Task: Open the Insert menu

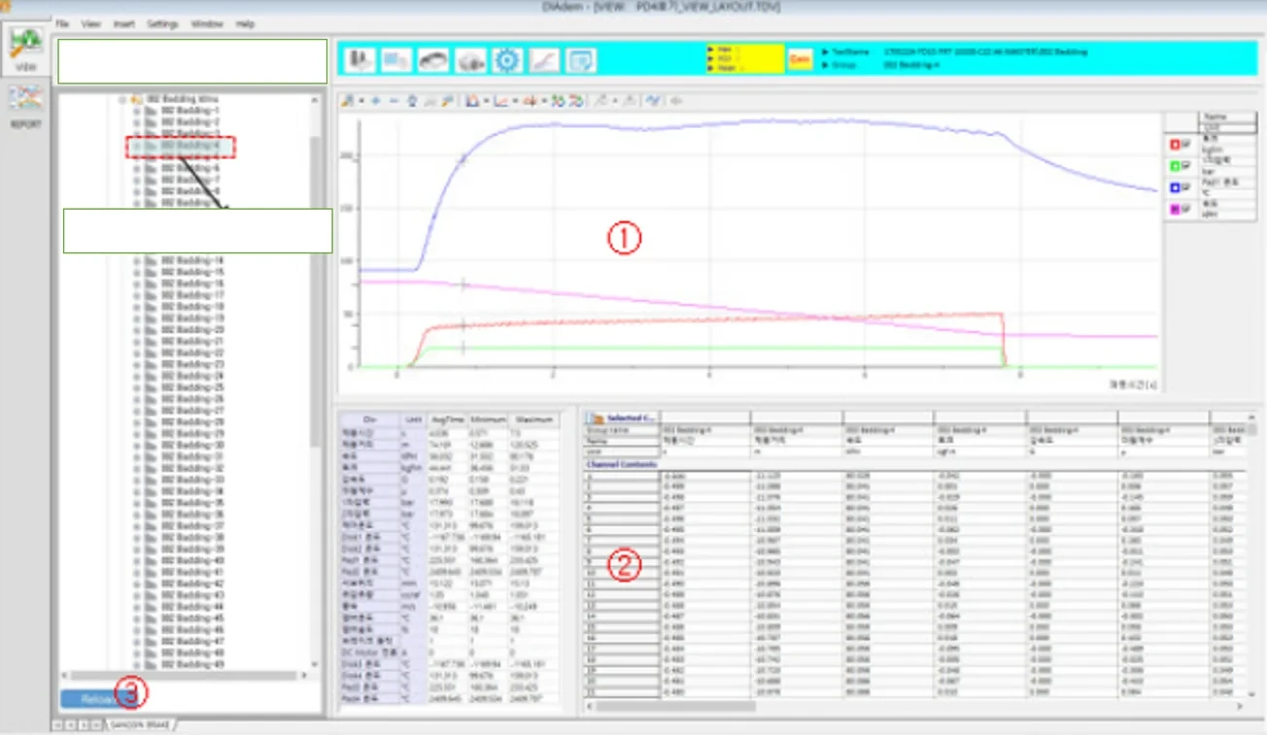Action: tap(124, 23)
